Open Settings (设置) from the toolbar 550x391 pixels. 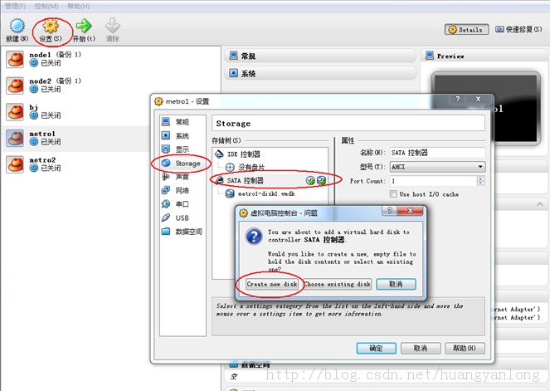(51, 30)
